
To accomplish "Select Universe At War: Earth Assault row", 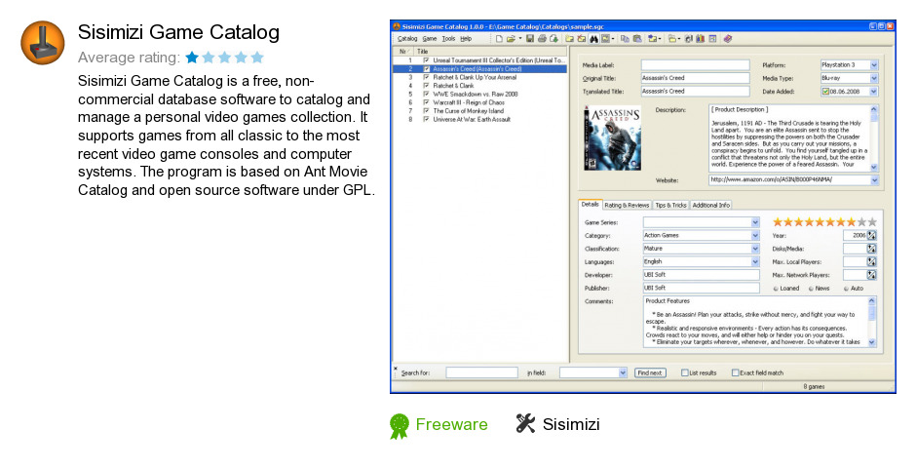I will [479, 119].
